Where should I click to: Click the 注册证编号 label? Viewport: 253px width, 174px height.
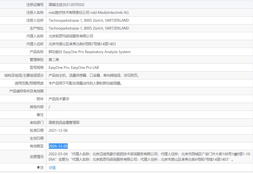[35, 5]
